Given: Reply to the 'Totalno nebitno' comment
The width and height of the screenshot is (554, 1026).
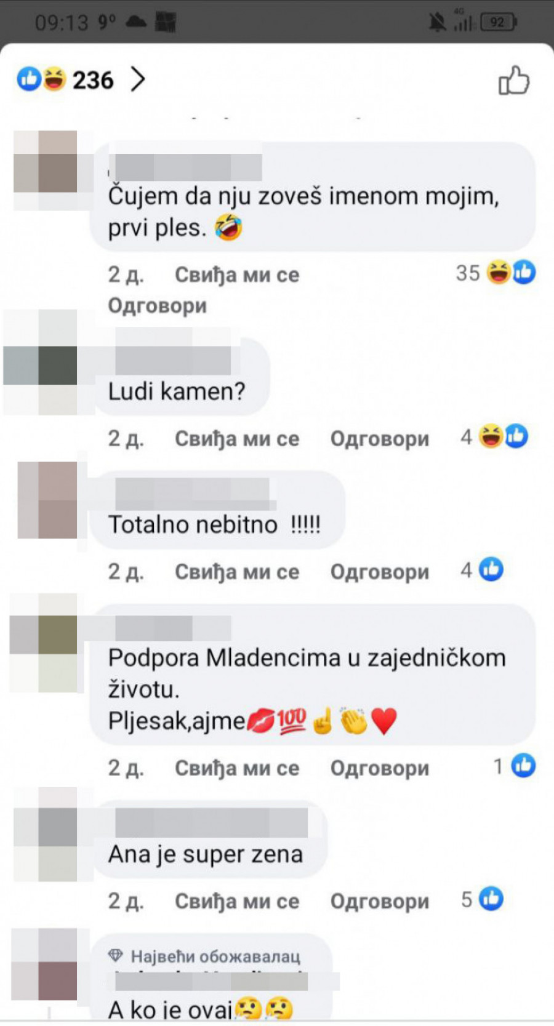Looking at the screenshot, I should pyautogui.click(x=380, y=572).
